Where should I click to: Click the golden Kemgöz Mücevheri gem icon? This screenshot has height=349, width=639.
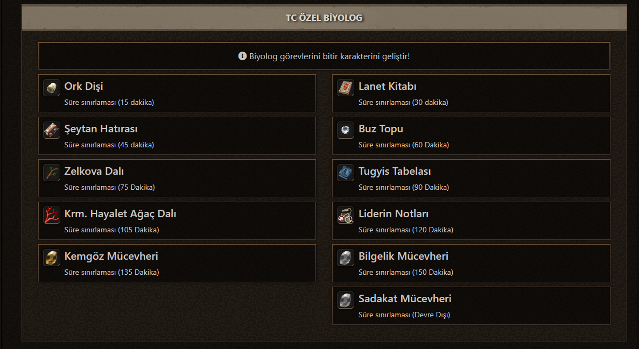(x=52, y=258)
